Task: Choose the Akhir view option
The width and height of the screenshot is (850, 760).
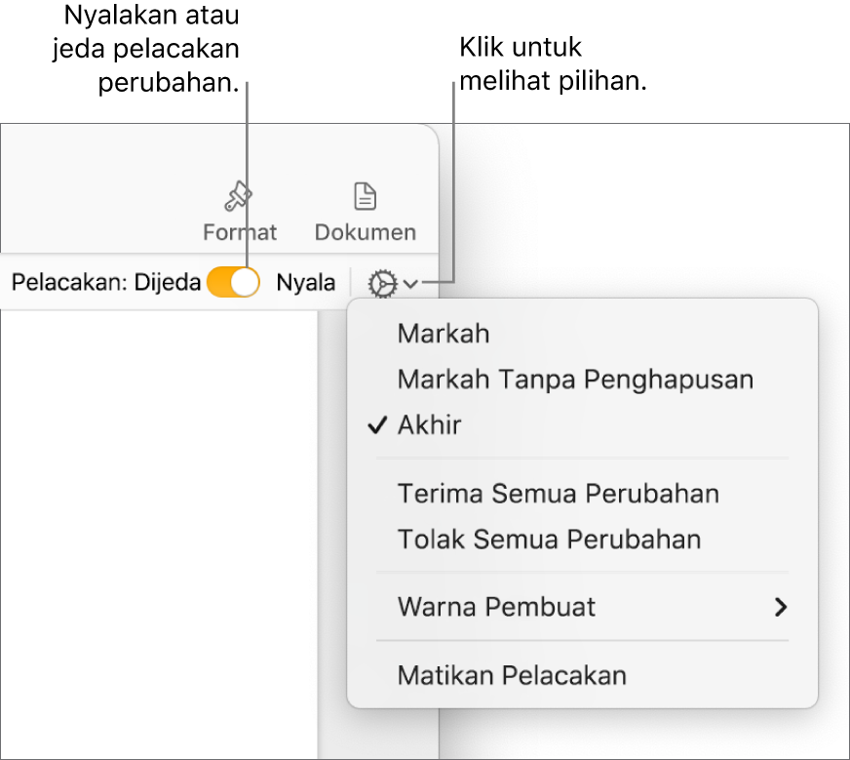Action: coord(430,425)
